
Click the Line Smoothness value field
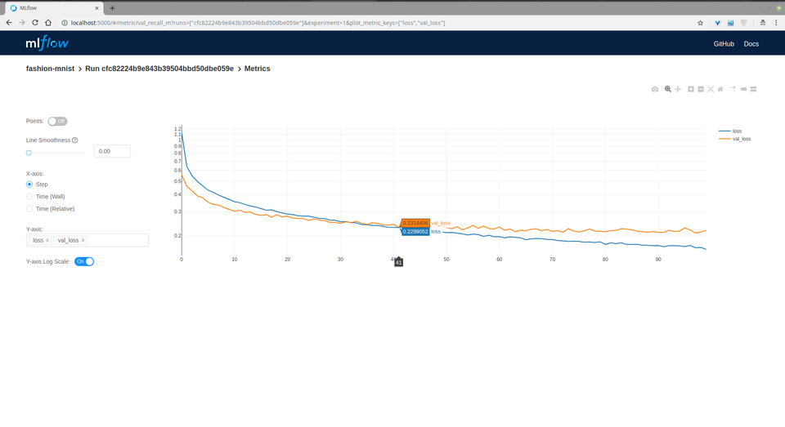coord(112,151)
